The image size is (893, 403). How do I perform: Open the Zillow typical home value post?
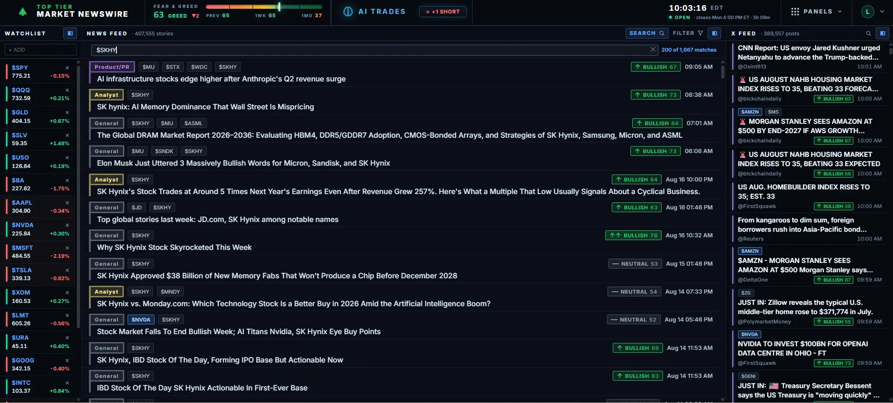tap(805, 307)
